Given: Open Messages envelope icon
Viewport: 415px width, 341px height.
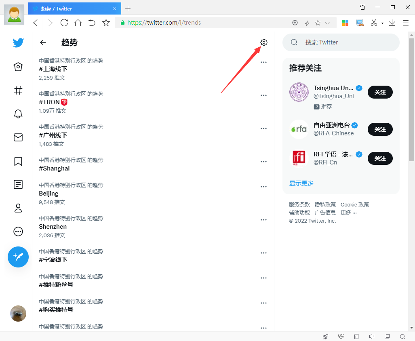Looking at the screenshot, I should (18, 137).
